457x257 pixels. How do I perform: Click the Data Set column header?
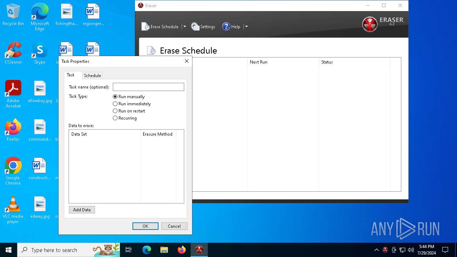105,134
